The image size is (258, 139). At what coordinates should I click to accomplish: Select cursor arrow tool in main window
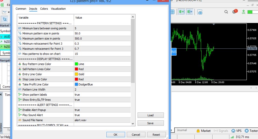coord(5,19)
